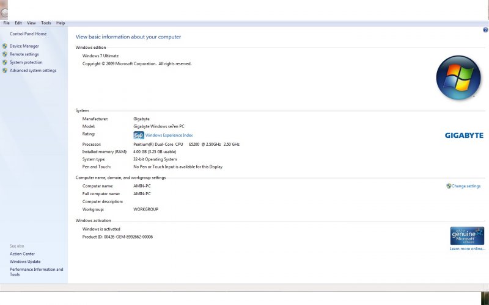Click the Change settings link
489x305 pixels.
[466, 186]
